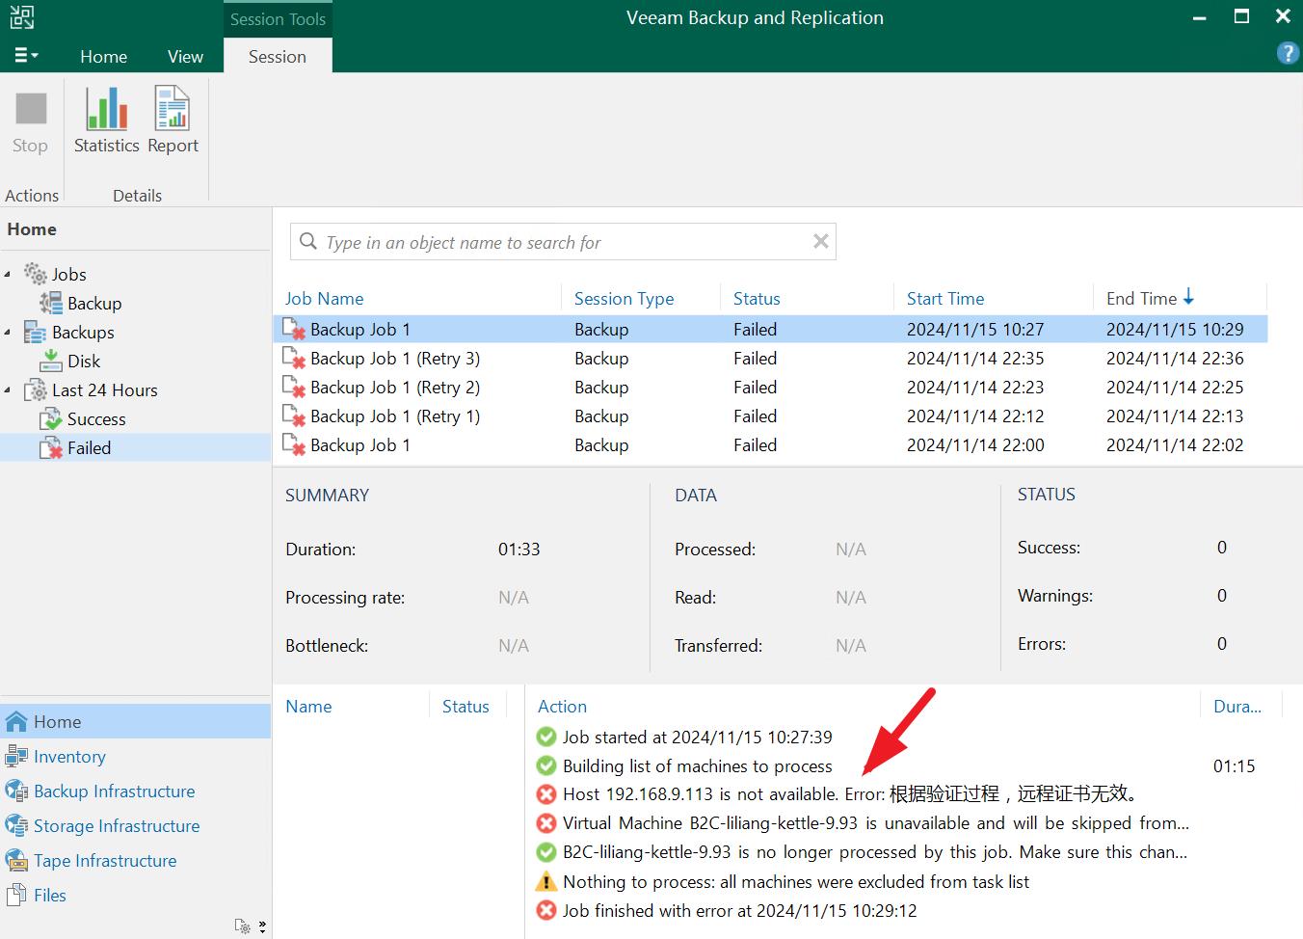Image resolution: width=1303 pixels, height=939 pixels.
Task: Click the Inventory view icon
Action: click(x=16, y=756)
